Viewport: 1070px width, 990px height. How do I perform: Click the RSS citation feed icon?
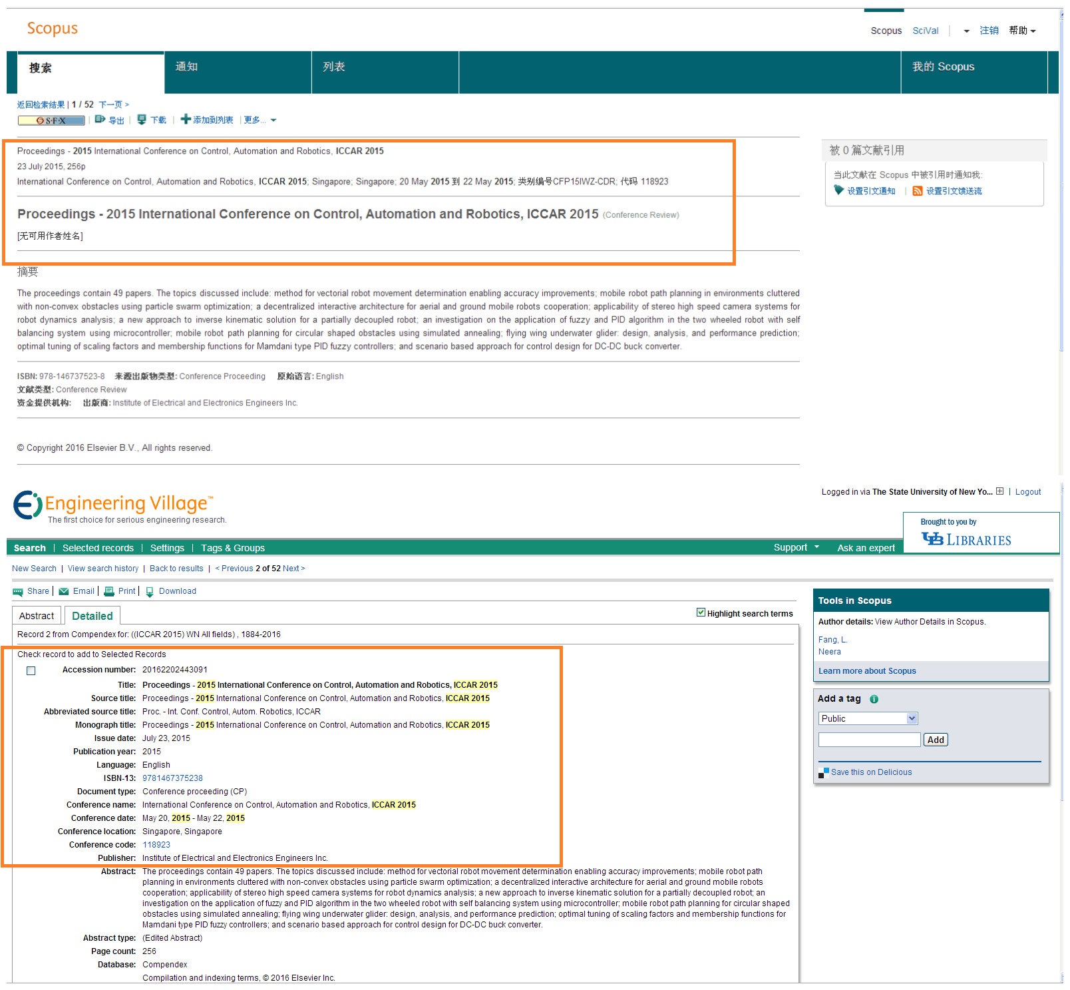click(918, 191)
